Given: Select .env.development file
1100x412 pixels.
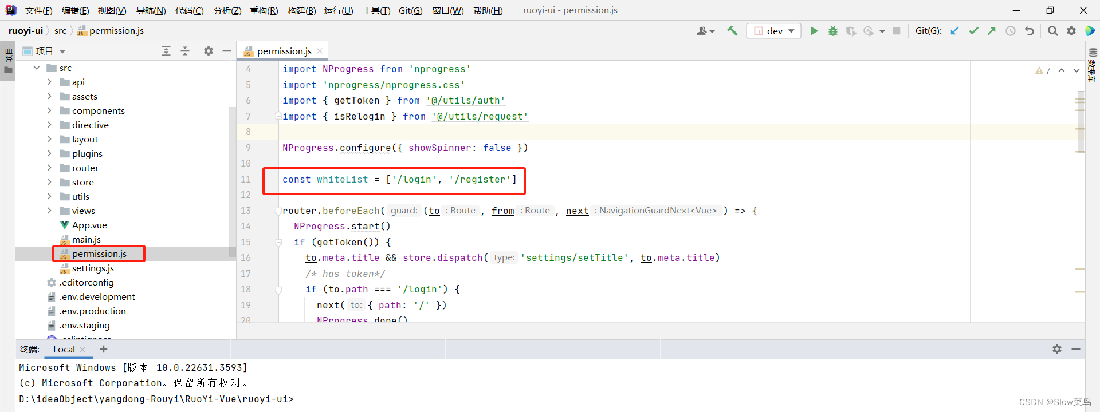Looking at the screenshot, I should pyautogui.click(x=97, y=296).
